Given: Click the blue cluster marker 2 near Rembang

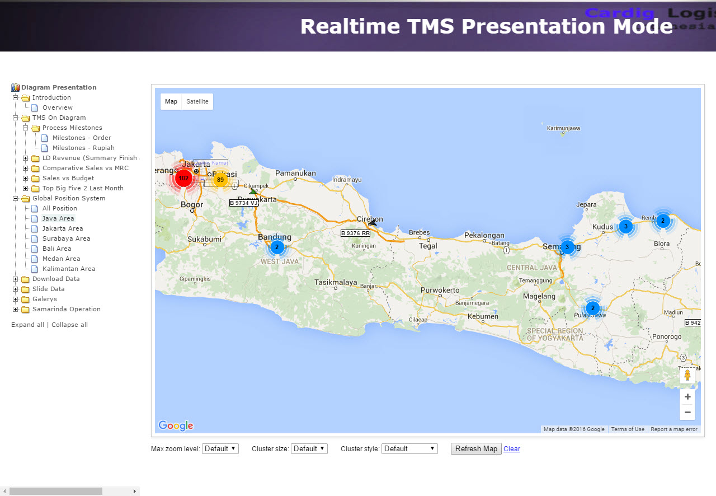Looking at the screenshot, I should (x=663, y=221).
